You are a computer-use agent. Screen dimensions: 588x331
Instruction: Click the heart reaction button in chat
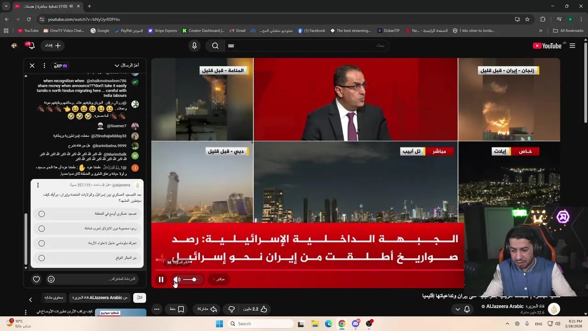[x=36, y=279]
